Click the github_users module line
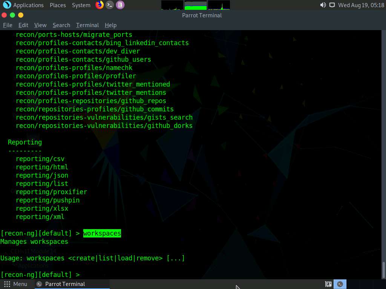Viewport: 386px width, 289px height. click(x=83, y=59)
